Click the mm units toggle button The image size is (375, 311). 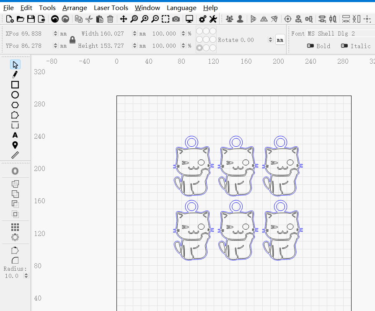280,40
